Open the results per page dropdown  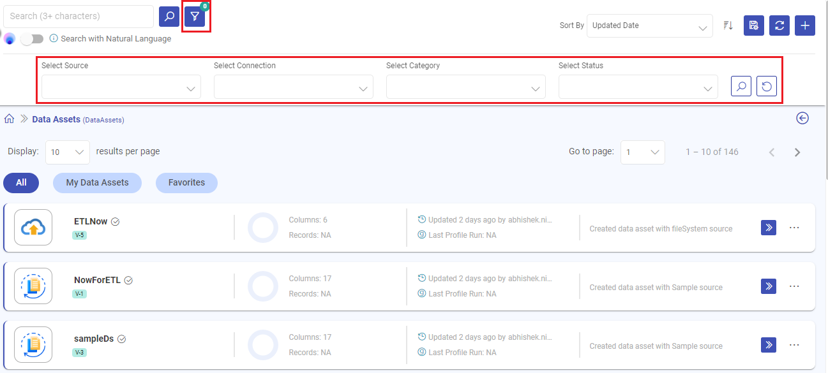[x=67, y=152]
